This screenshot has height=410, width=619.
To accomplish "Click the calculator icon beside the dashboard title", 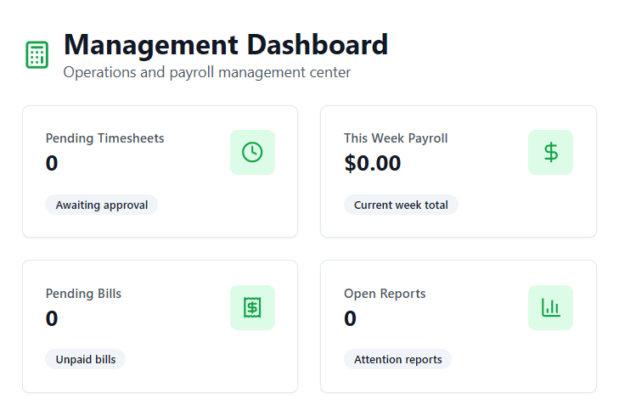I will point(37,55).
